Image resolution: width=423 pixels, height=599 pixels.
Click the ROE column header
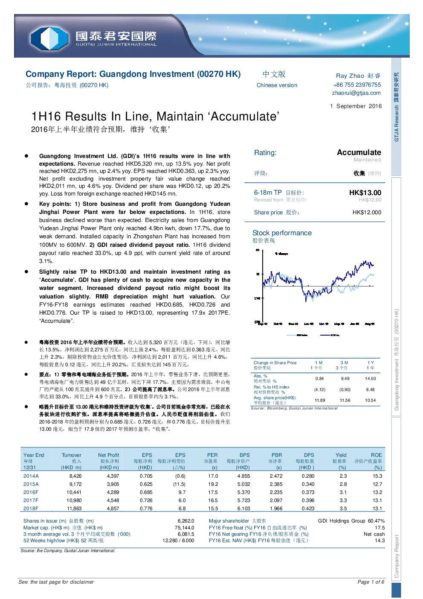(x=377, y=455)
